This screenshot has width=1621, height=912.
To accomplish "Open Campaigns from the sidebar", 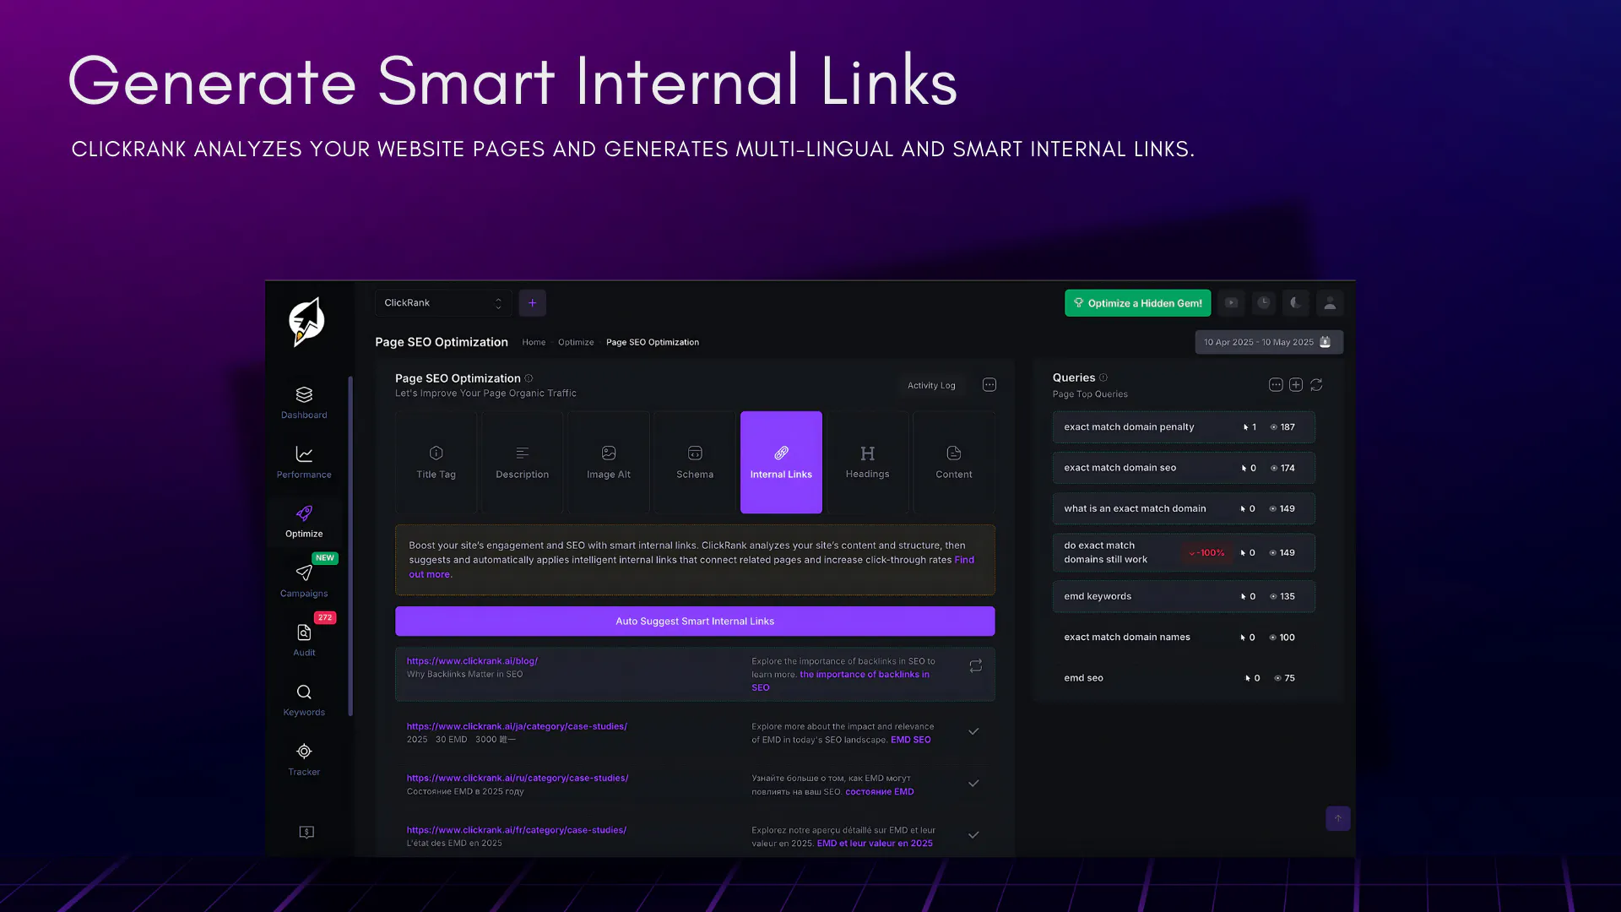I will (x=304, y=581).
